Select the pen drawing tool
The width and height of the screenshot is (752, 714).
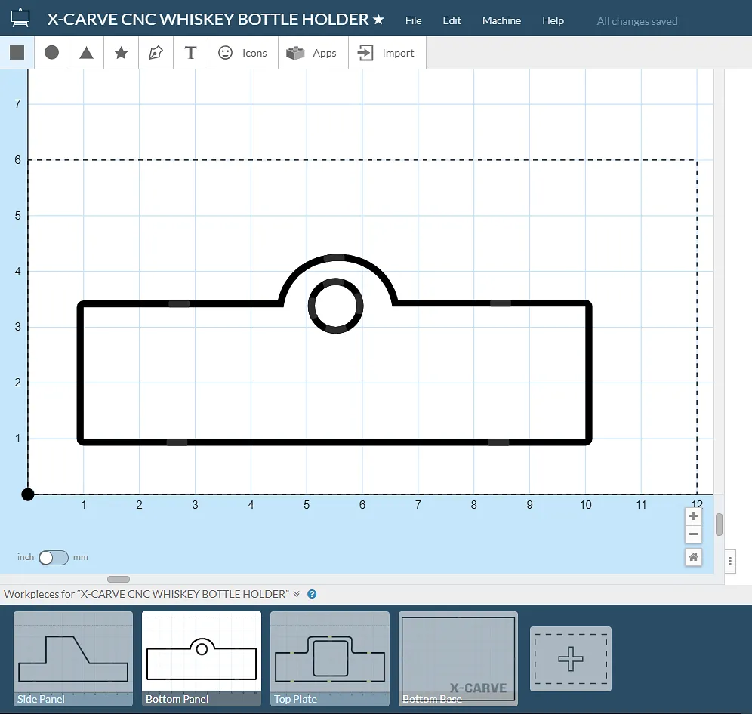click(156, 53)
